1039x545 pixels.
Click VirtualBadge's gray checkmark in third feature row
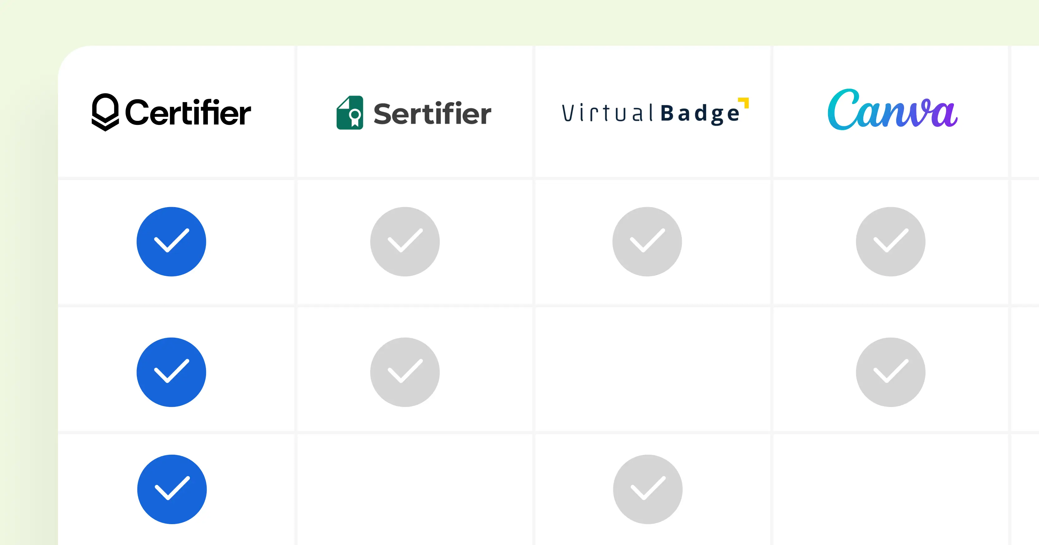point(648,489)
